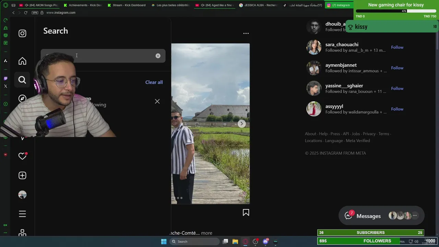
Task: Click Clear all recent searches
Action: pyautogui.click(x=154, y=82)
